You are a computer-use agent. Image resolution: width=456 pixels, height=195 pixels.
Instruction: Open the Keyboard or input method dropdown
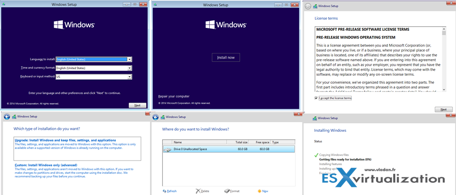(94, 77)
